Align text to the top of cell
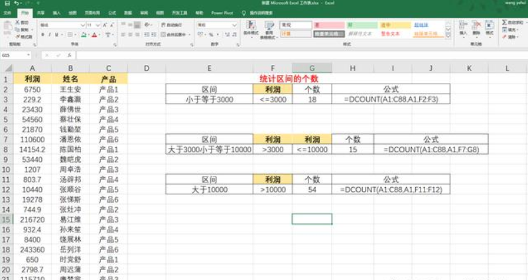528x280 pixels. click(x=123, y=25)
